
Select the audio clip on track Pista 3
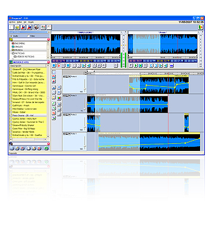click(x=127, y=104)
